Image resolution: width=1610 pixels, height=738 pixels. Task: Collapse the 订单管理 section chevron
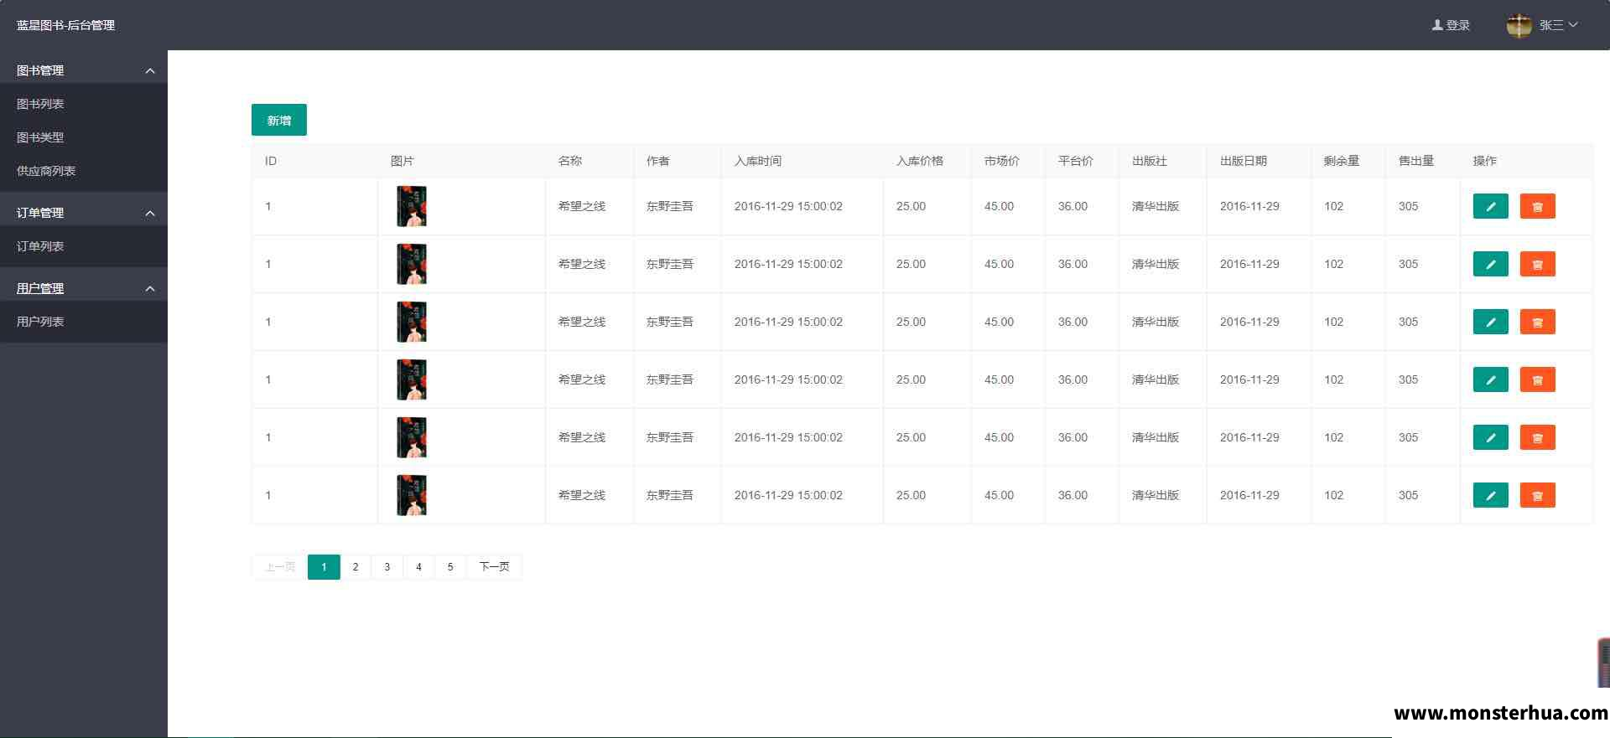[150, 214]
